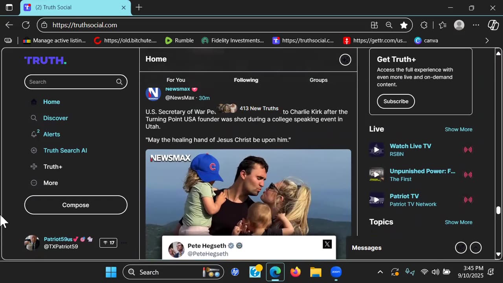Open the Fidelity Investments bookmark

(x=233, y=40)
